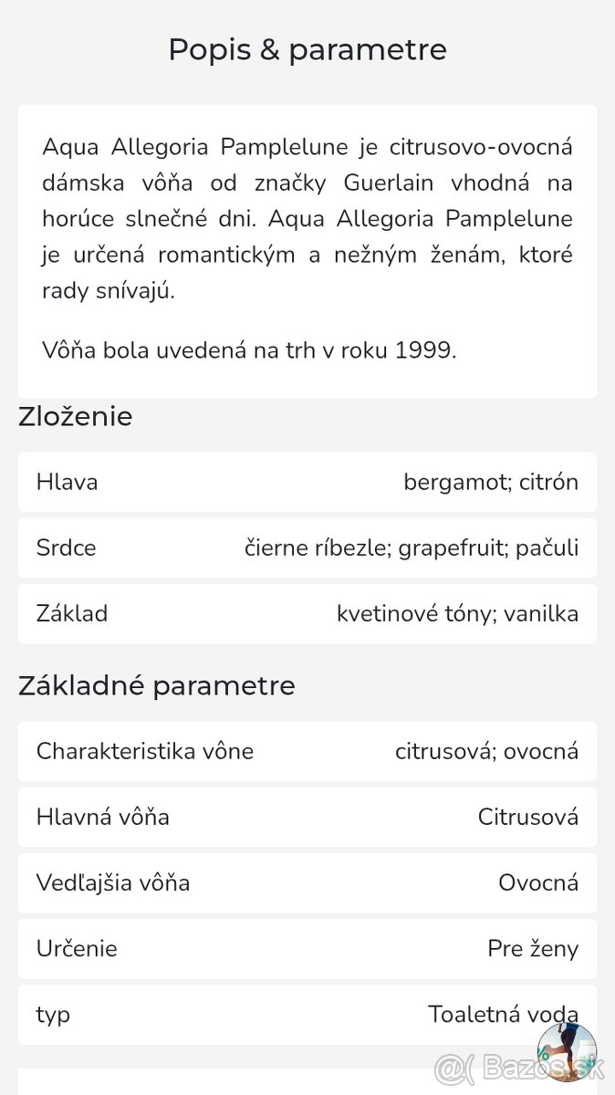
Task: Tap the "Základ" row label
Action: click(x=72, y=613)
